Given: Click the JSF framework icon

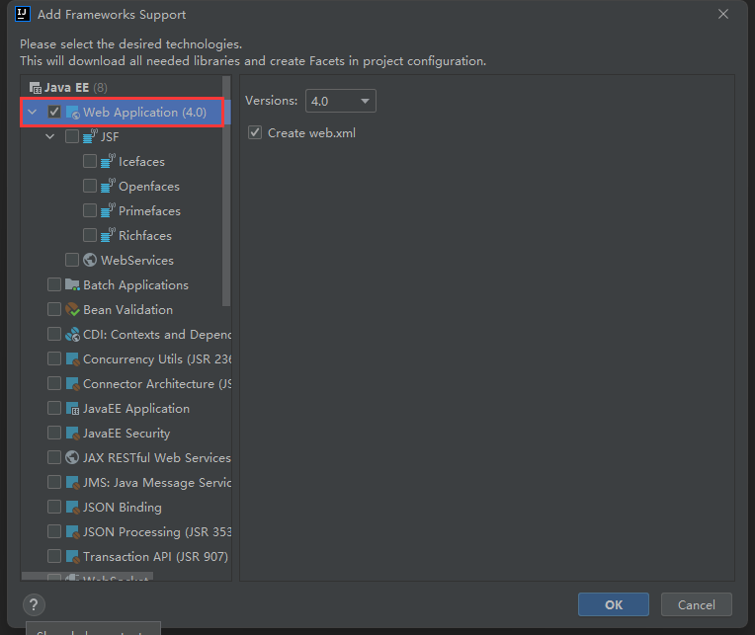Looking at the screenshot, I should click(x=90, y=136).
